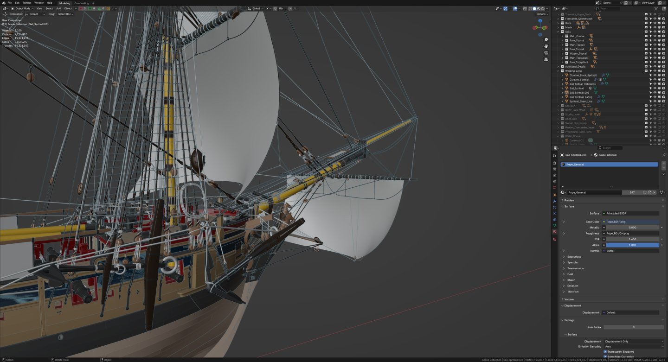The height and width of the screenshot is (362, 668).
Task: Open the viewport Add menu
Action: pos(58,8)
